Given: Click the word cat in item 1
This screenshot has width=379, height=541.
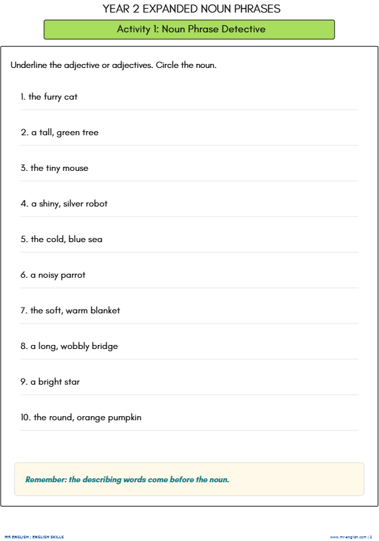Looking at the screenshot, I should [x=71, y=97].
